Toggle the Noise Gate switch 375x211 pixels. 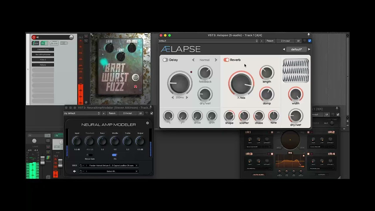(90, 155)
